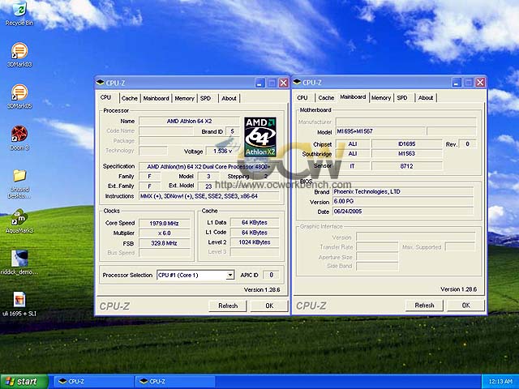The width and height of the screenshot is (519, 389).
Task: Switch to Cache tab in right CPU-Z window
Action: pos(326,97)
